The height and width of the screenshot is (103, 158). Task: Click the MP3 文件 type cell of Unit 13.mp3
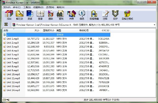point(62,86)
